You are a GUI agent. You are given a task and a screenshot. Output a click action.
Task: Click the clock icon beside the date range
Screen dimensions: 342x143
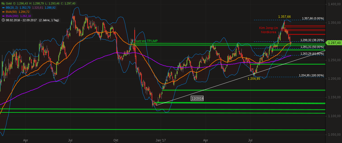(x=3, y=20)
